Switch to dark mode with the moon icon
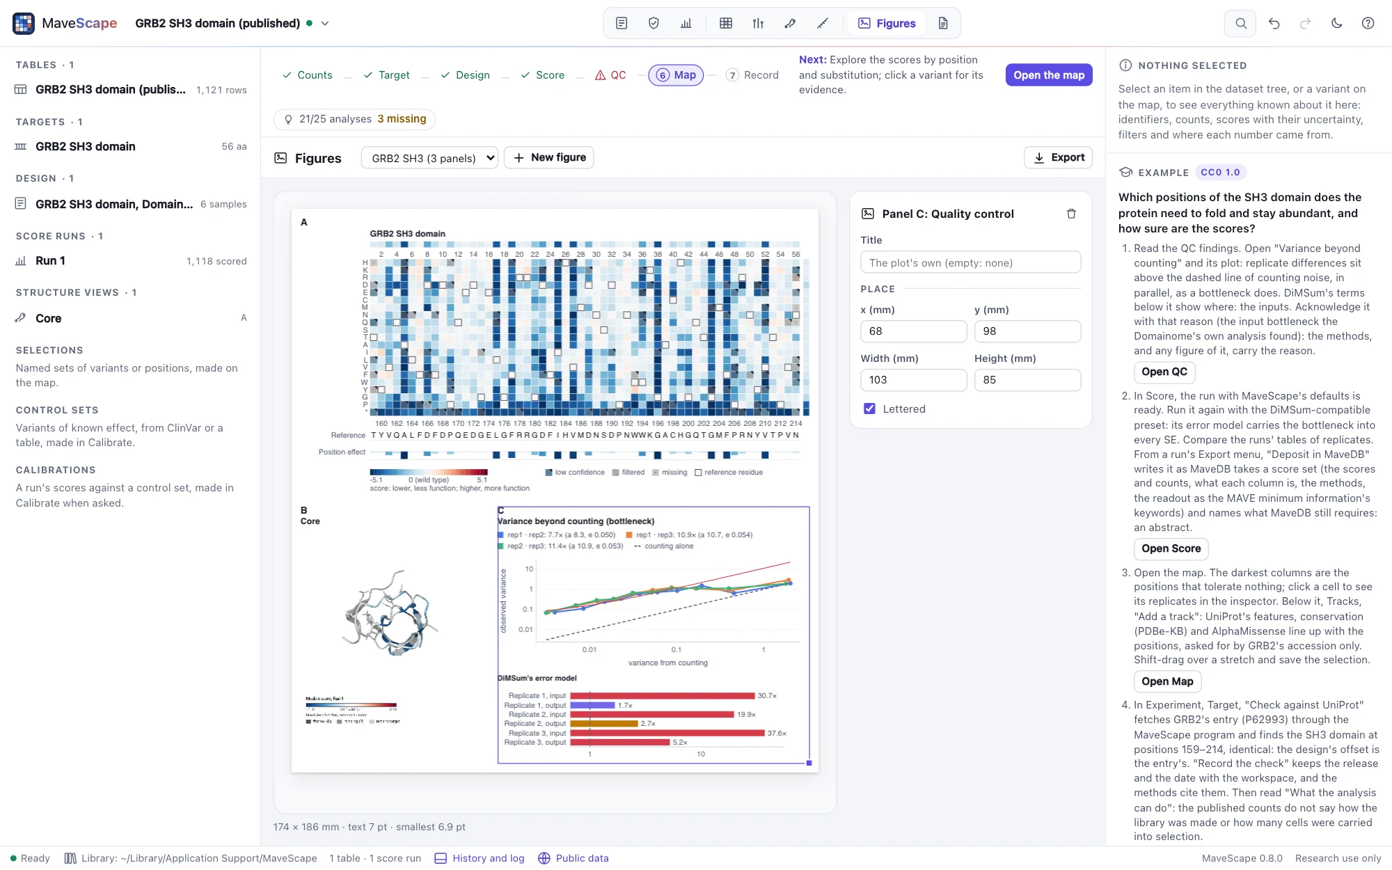Image resolution: width=1392 pixels, height=870 pixels. coord(1336,23)
